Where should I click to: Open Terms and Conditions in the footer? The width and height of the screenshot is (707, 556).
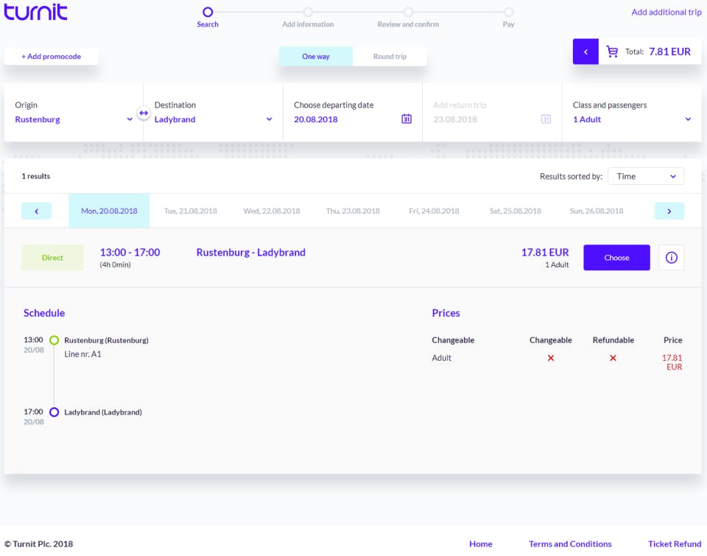tap(570, 543)
